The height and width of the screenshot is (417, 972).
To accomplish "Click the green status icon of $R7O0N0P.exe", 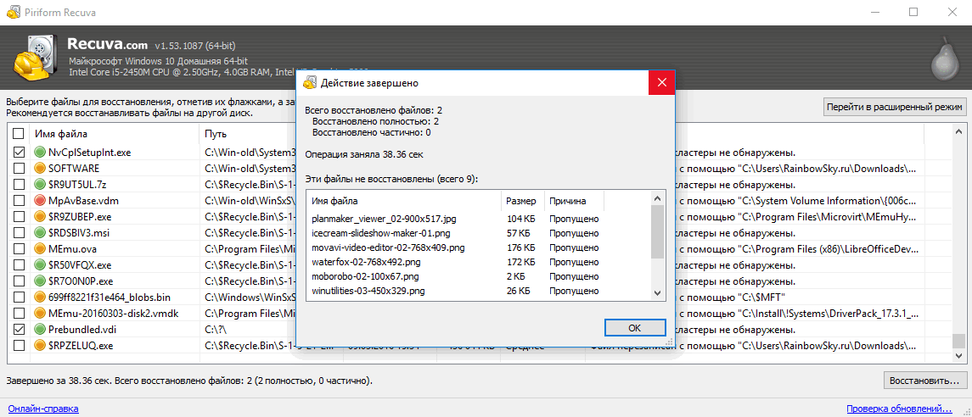I will (40, 281).
